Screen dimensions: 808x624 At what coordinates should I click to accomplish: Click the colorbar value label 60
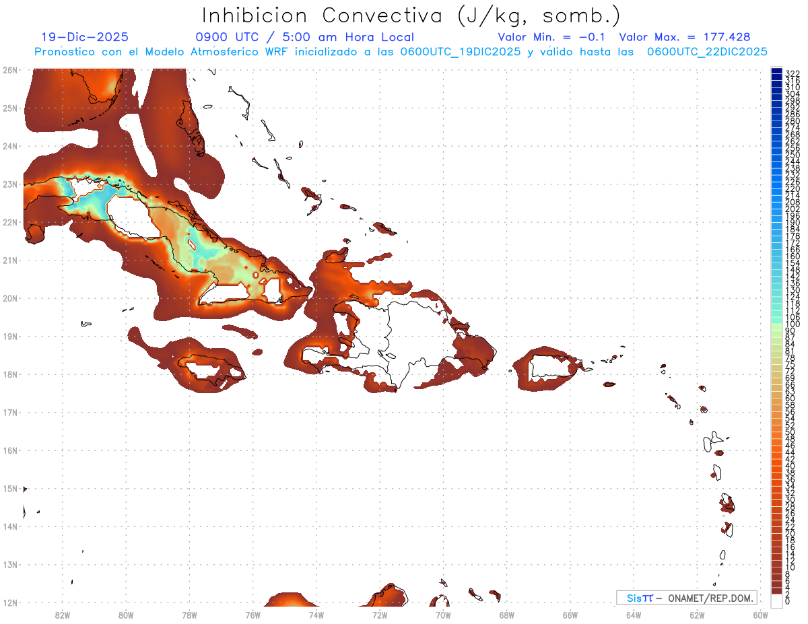790,398
